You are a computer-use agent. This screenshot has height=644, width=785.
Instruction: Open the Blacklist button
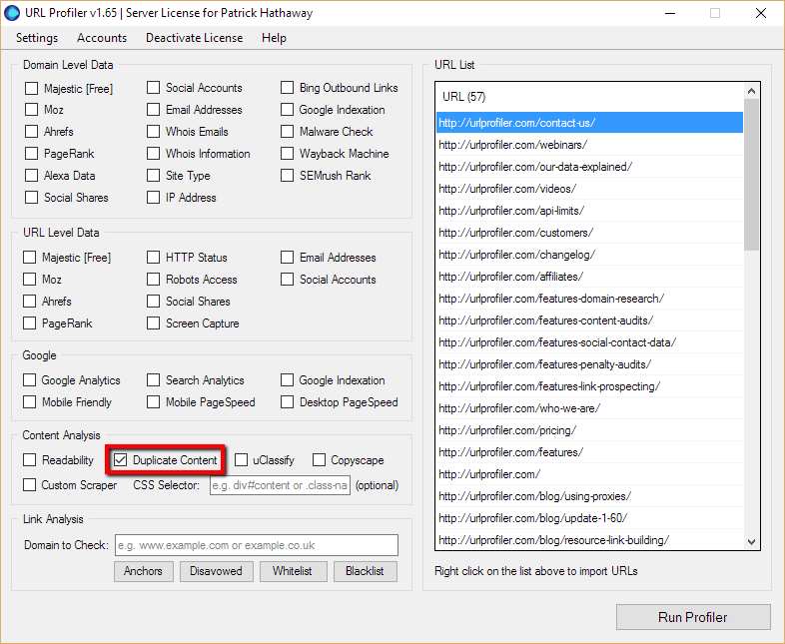pyautogui.click(x=365, y=571)
